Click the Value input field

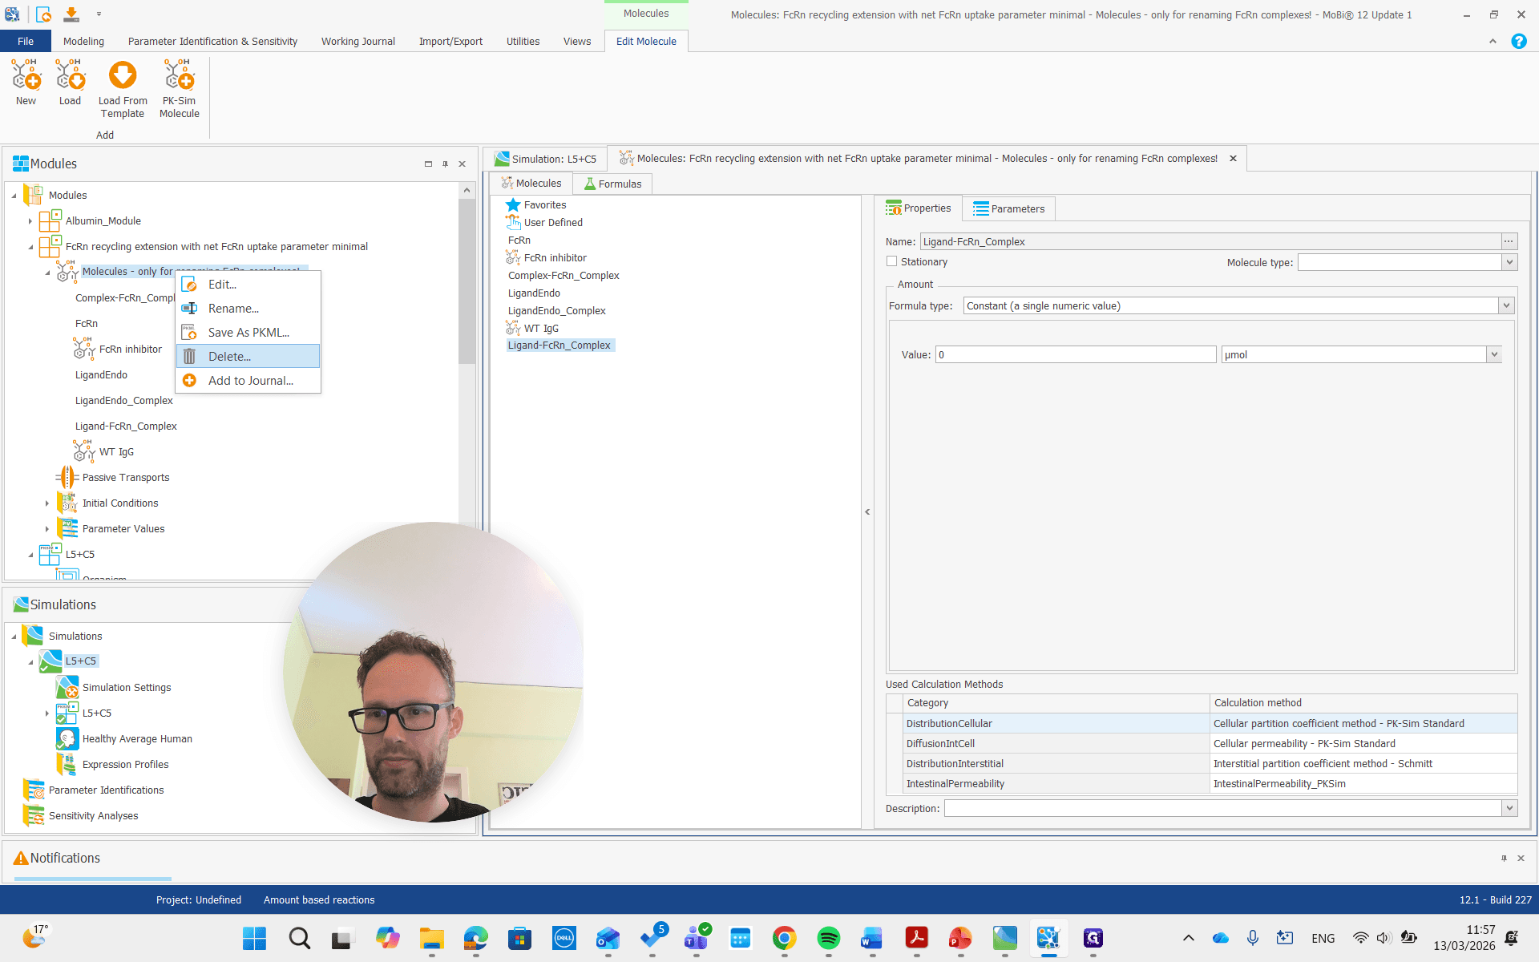pyautogui.click(x=1076, y=354)
